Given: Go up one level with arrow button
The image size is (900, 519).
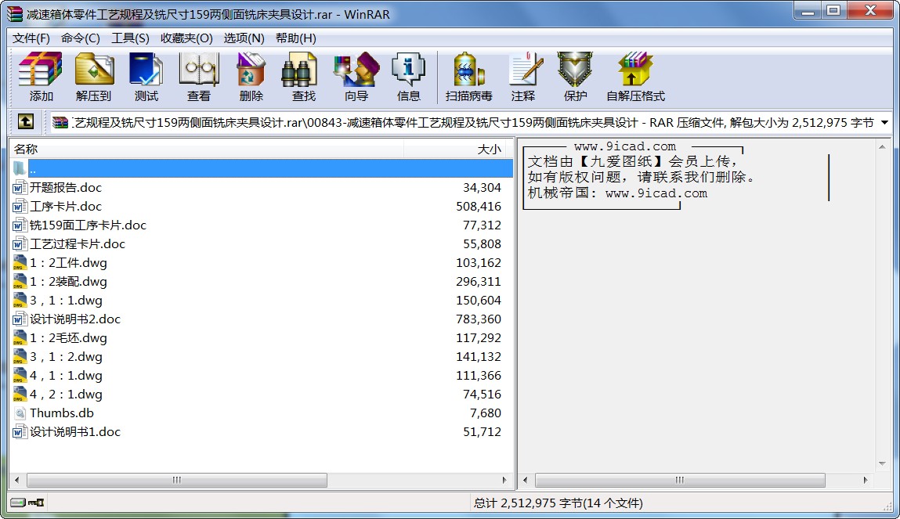Looking at the screenshot, I should (x=26, y=121).
